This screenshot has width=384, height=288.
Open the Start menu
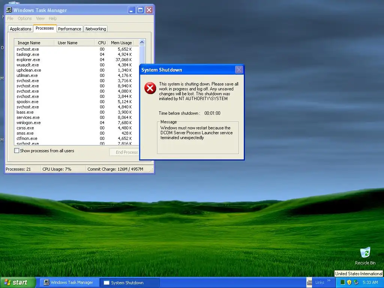click(18, 282)
